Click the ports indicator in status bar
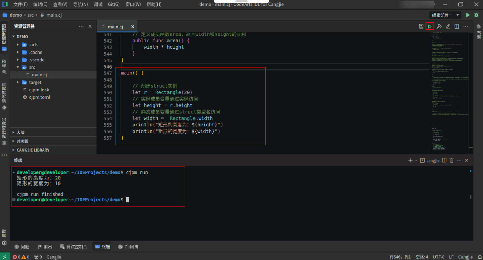The image size is (483, 260). pos(38,257)
